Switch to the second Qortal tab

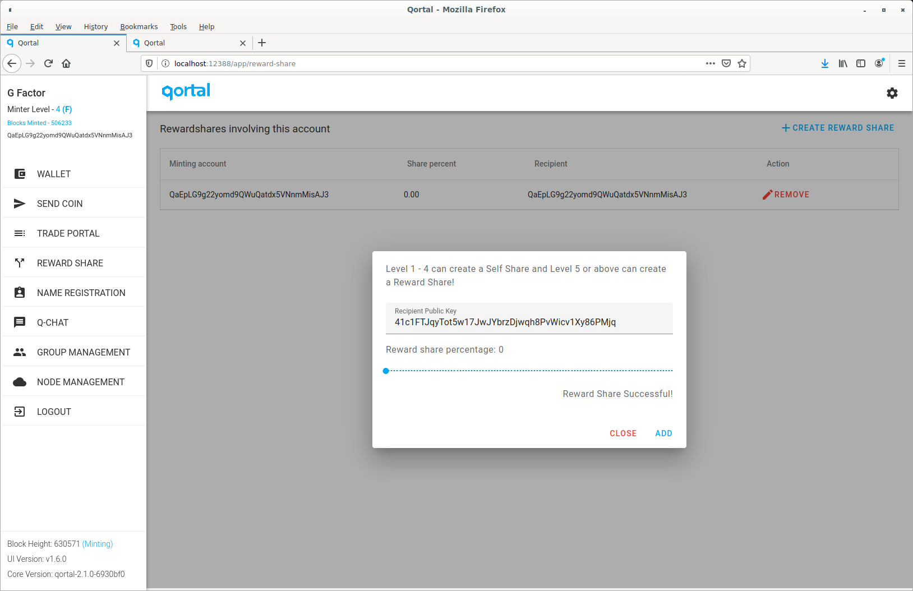[190, 43]
